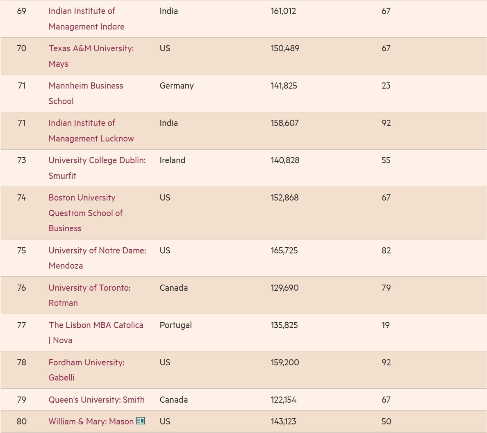The width and height of the screenshot is (487, 433).
Task: Click India in the IIM Indore row
Action: click(x=168, y=11)
